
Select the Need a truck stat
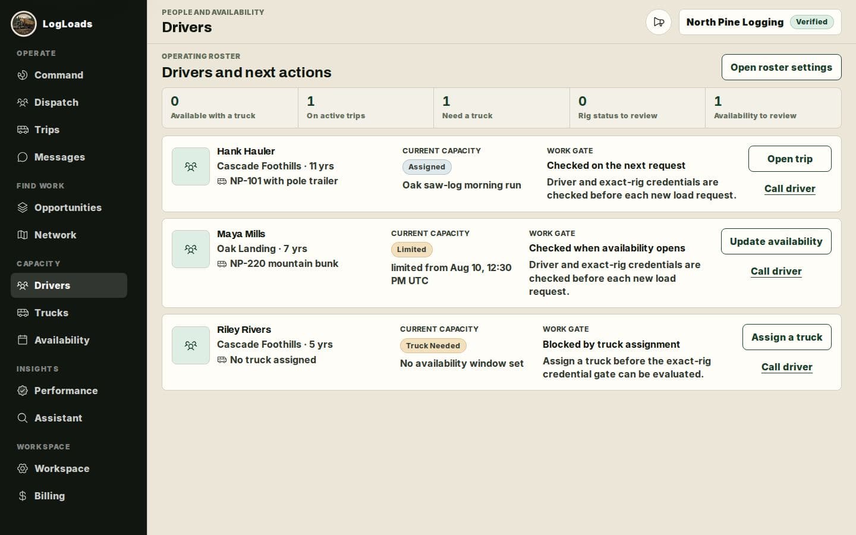pos(502,108)
